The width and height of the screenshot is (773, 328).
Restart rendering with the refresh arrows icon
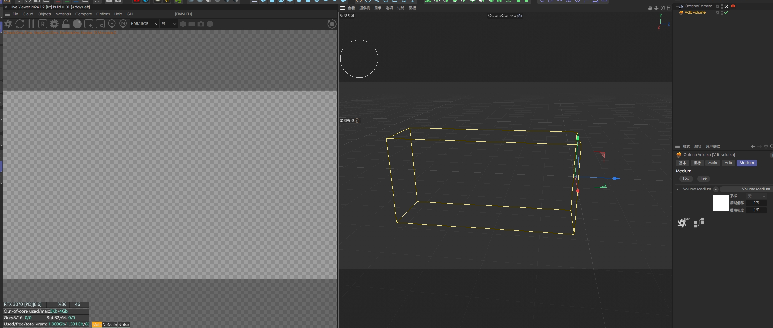[x=20, y=24]
